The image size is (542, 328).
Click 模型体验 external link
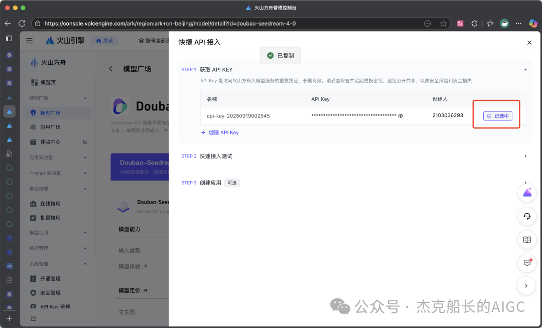tap(132, 266)
